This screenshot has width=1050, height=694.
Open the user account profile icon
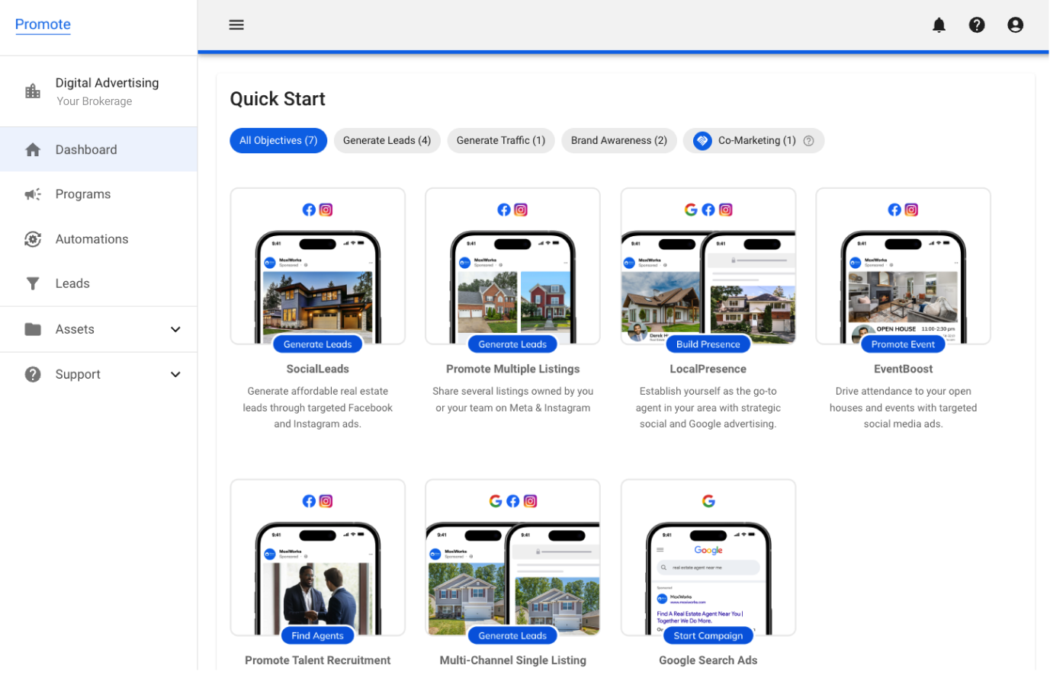point(1015,24)
